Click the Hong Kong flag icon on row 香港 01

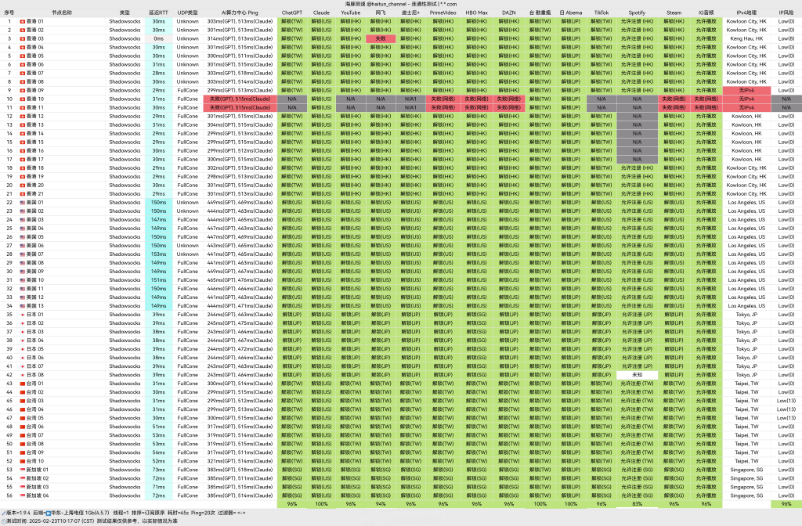23,21
